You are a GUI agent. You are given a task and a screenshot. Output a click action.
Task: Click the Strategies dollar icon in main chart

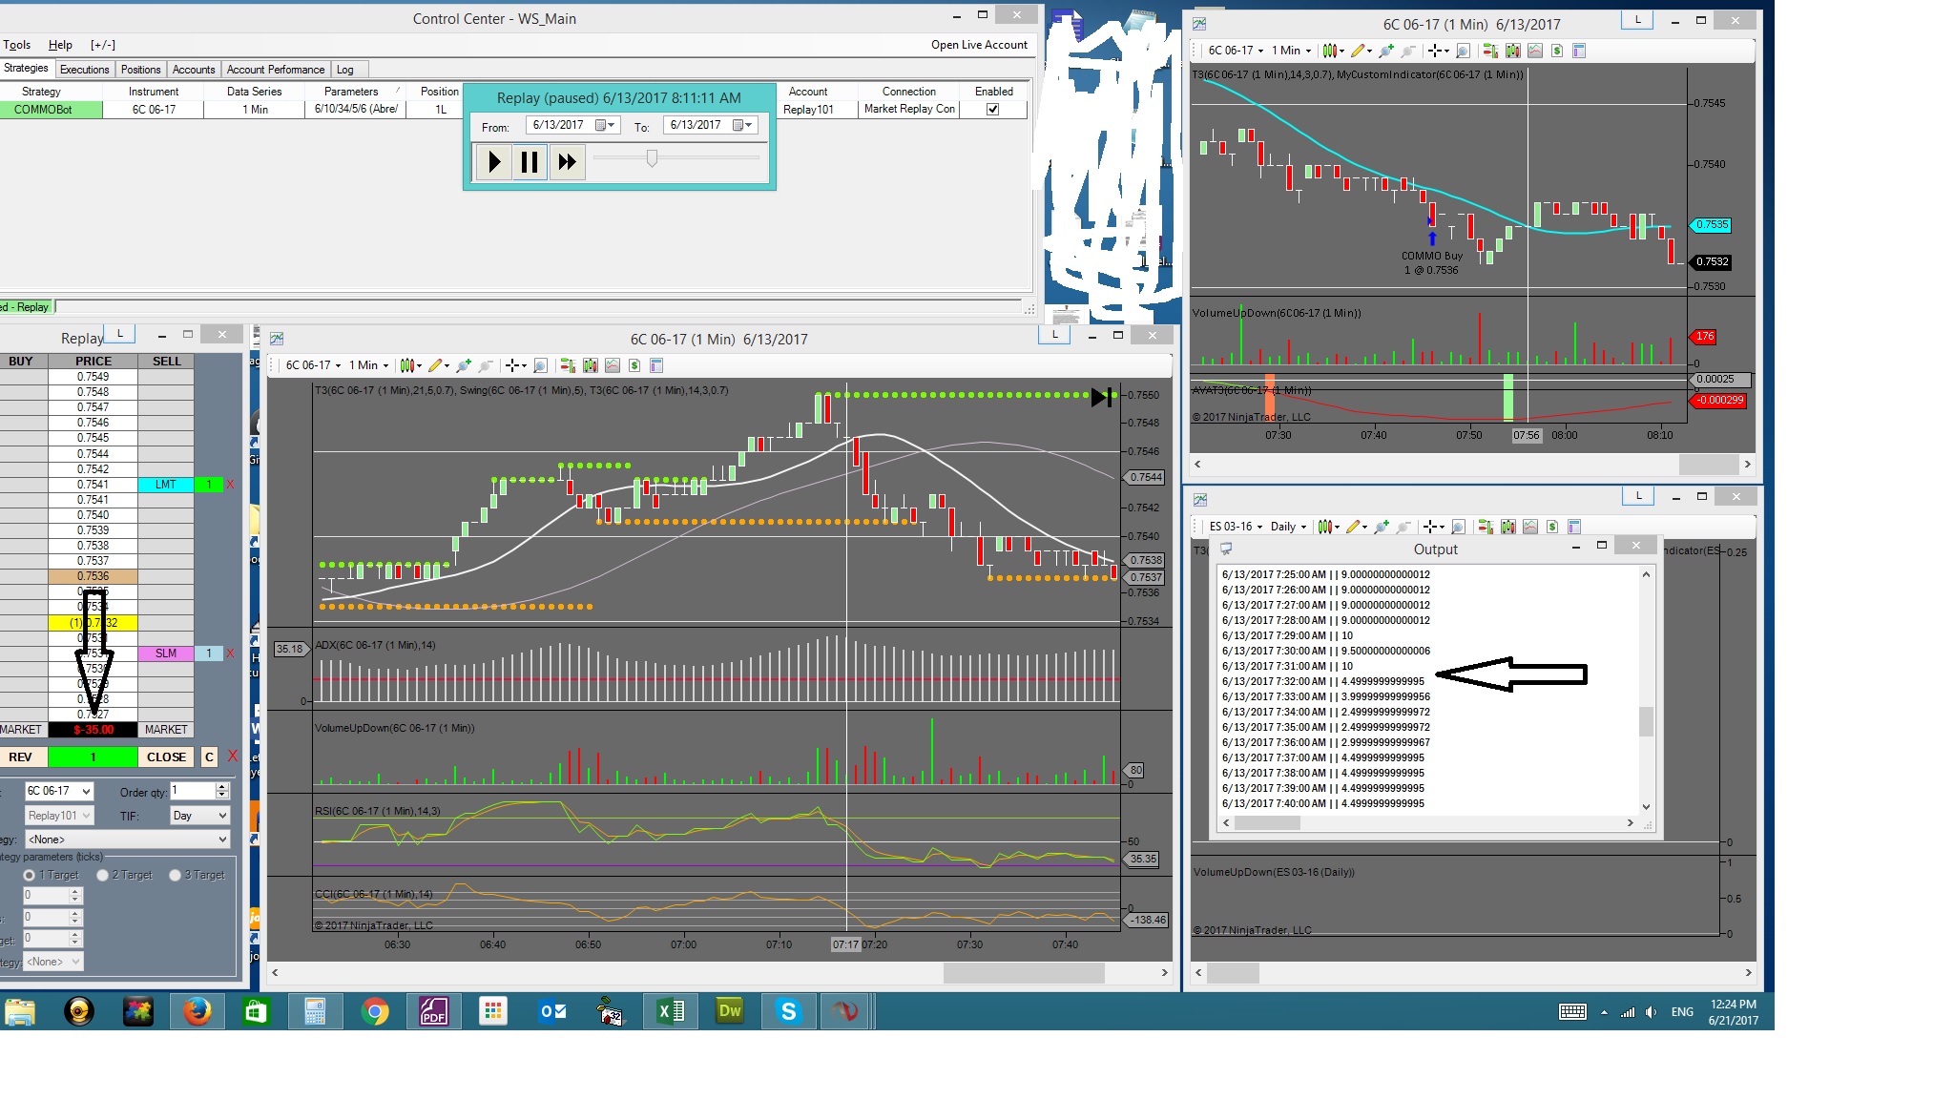click(634, 365)
